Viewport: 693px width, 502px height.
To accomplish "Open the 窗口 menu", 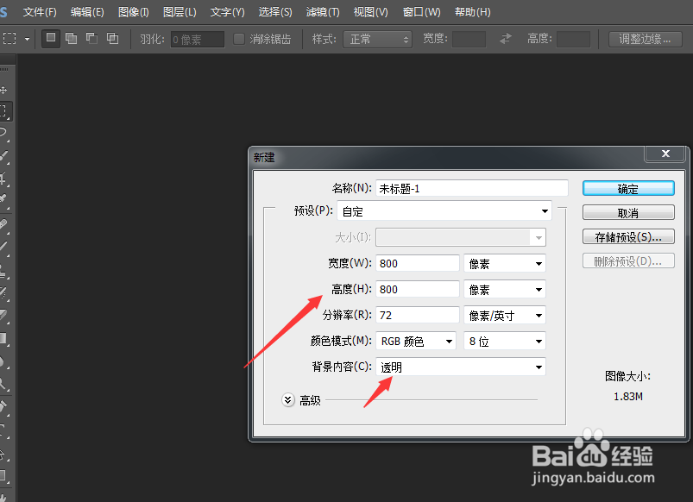I will [420, 11].
